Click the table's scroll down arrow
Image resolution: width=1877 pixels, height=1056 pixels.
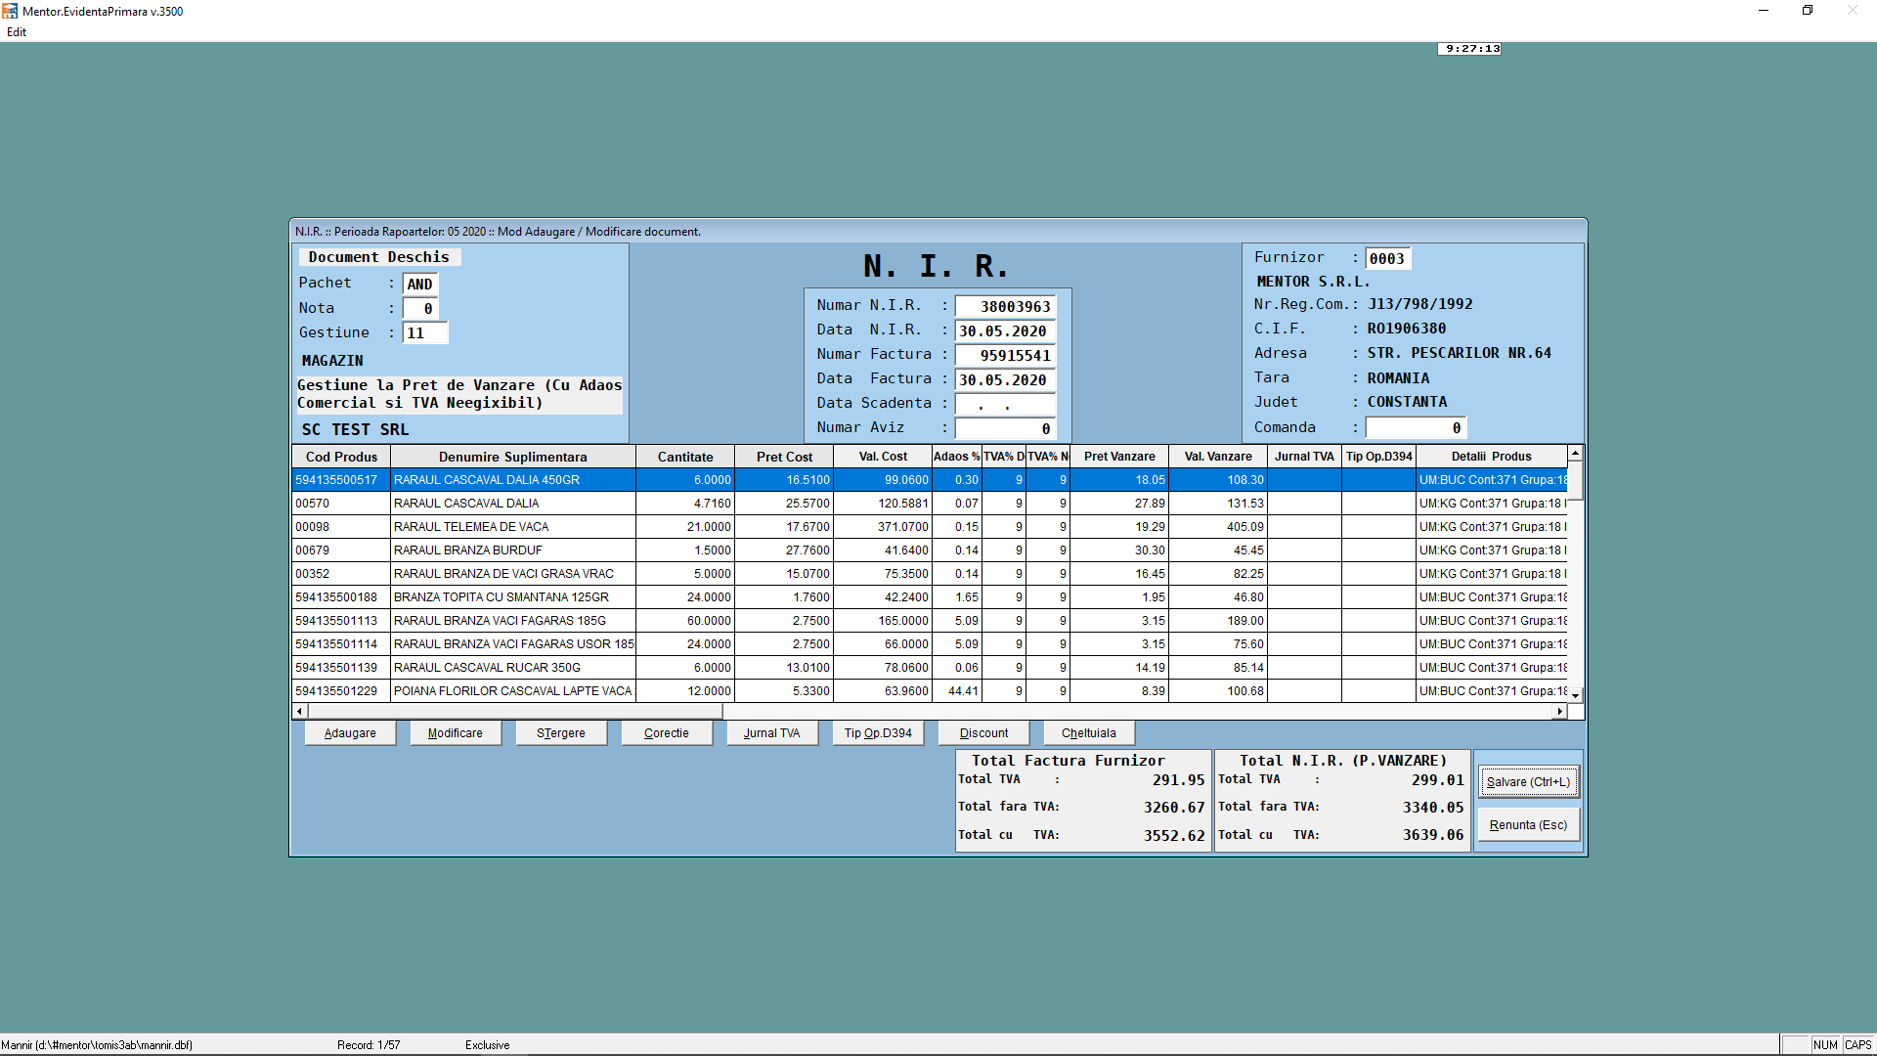coord(1575,695)
